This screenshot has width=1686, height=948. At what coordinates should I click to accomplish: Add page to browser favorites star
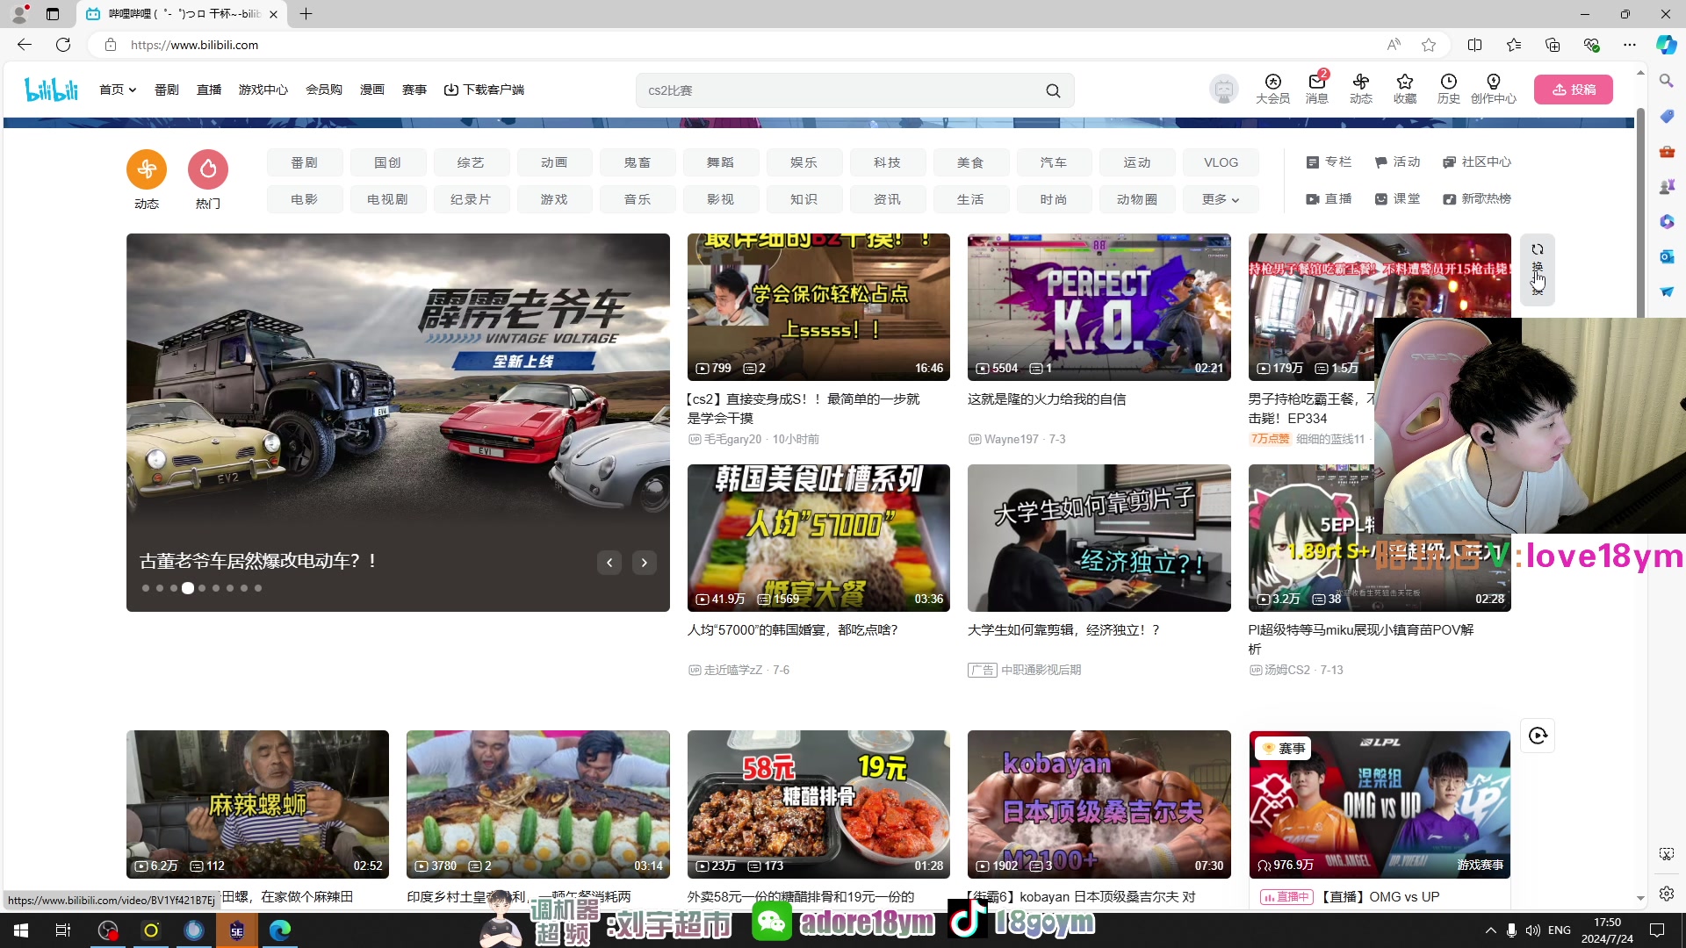point(1429,45)
